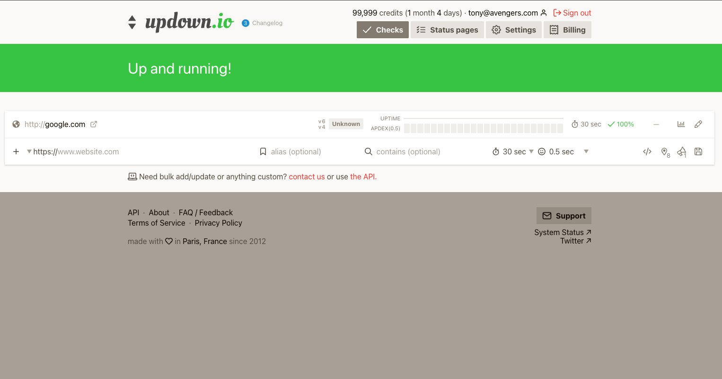Open the Privacy Policy link

point(218,223)
